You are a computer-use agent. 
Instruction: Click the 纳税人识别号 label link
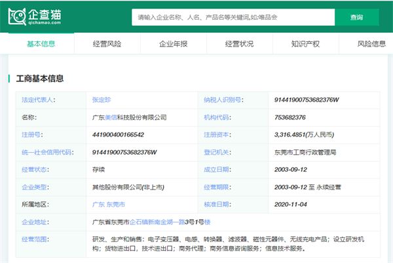pos(223,100)
